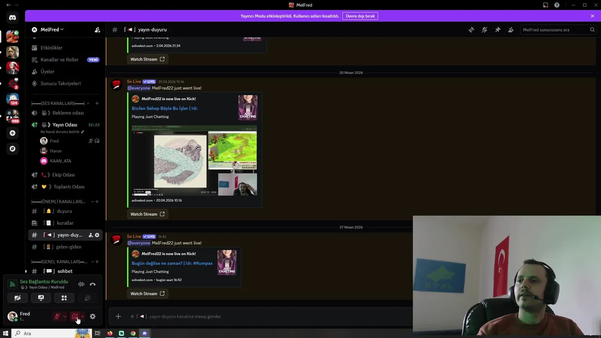This screenshot has width=601, height=338.
Task: Join Bekleme odası voice channel
Action: [65, 113]
